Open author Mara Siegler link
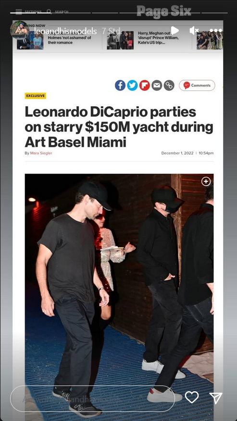This screenshot has width=237, height=421. tap(41, 153)
